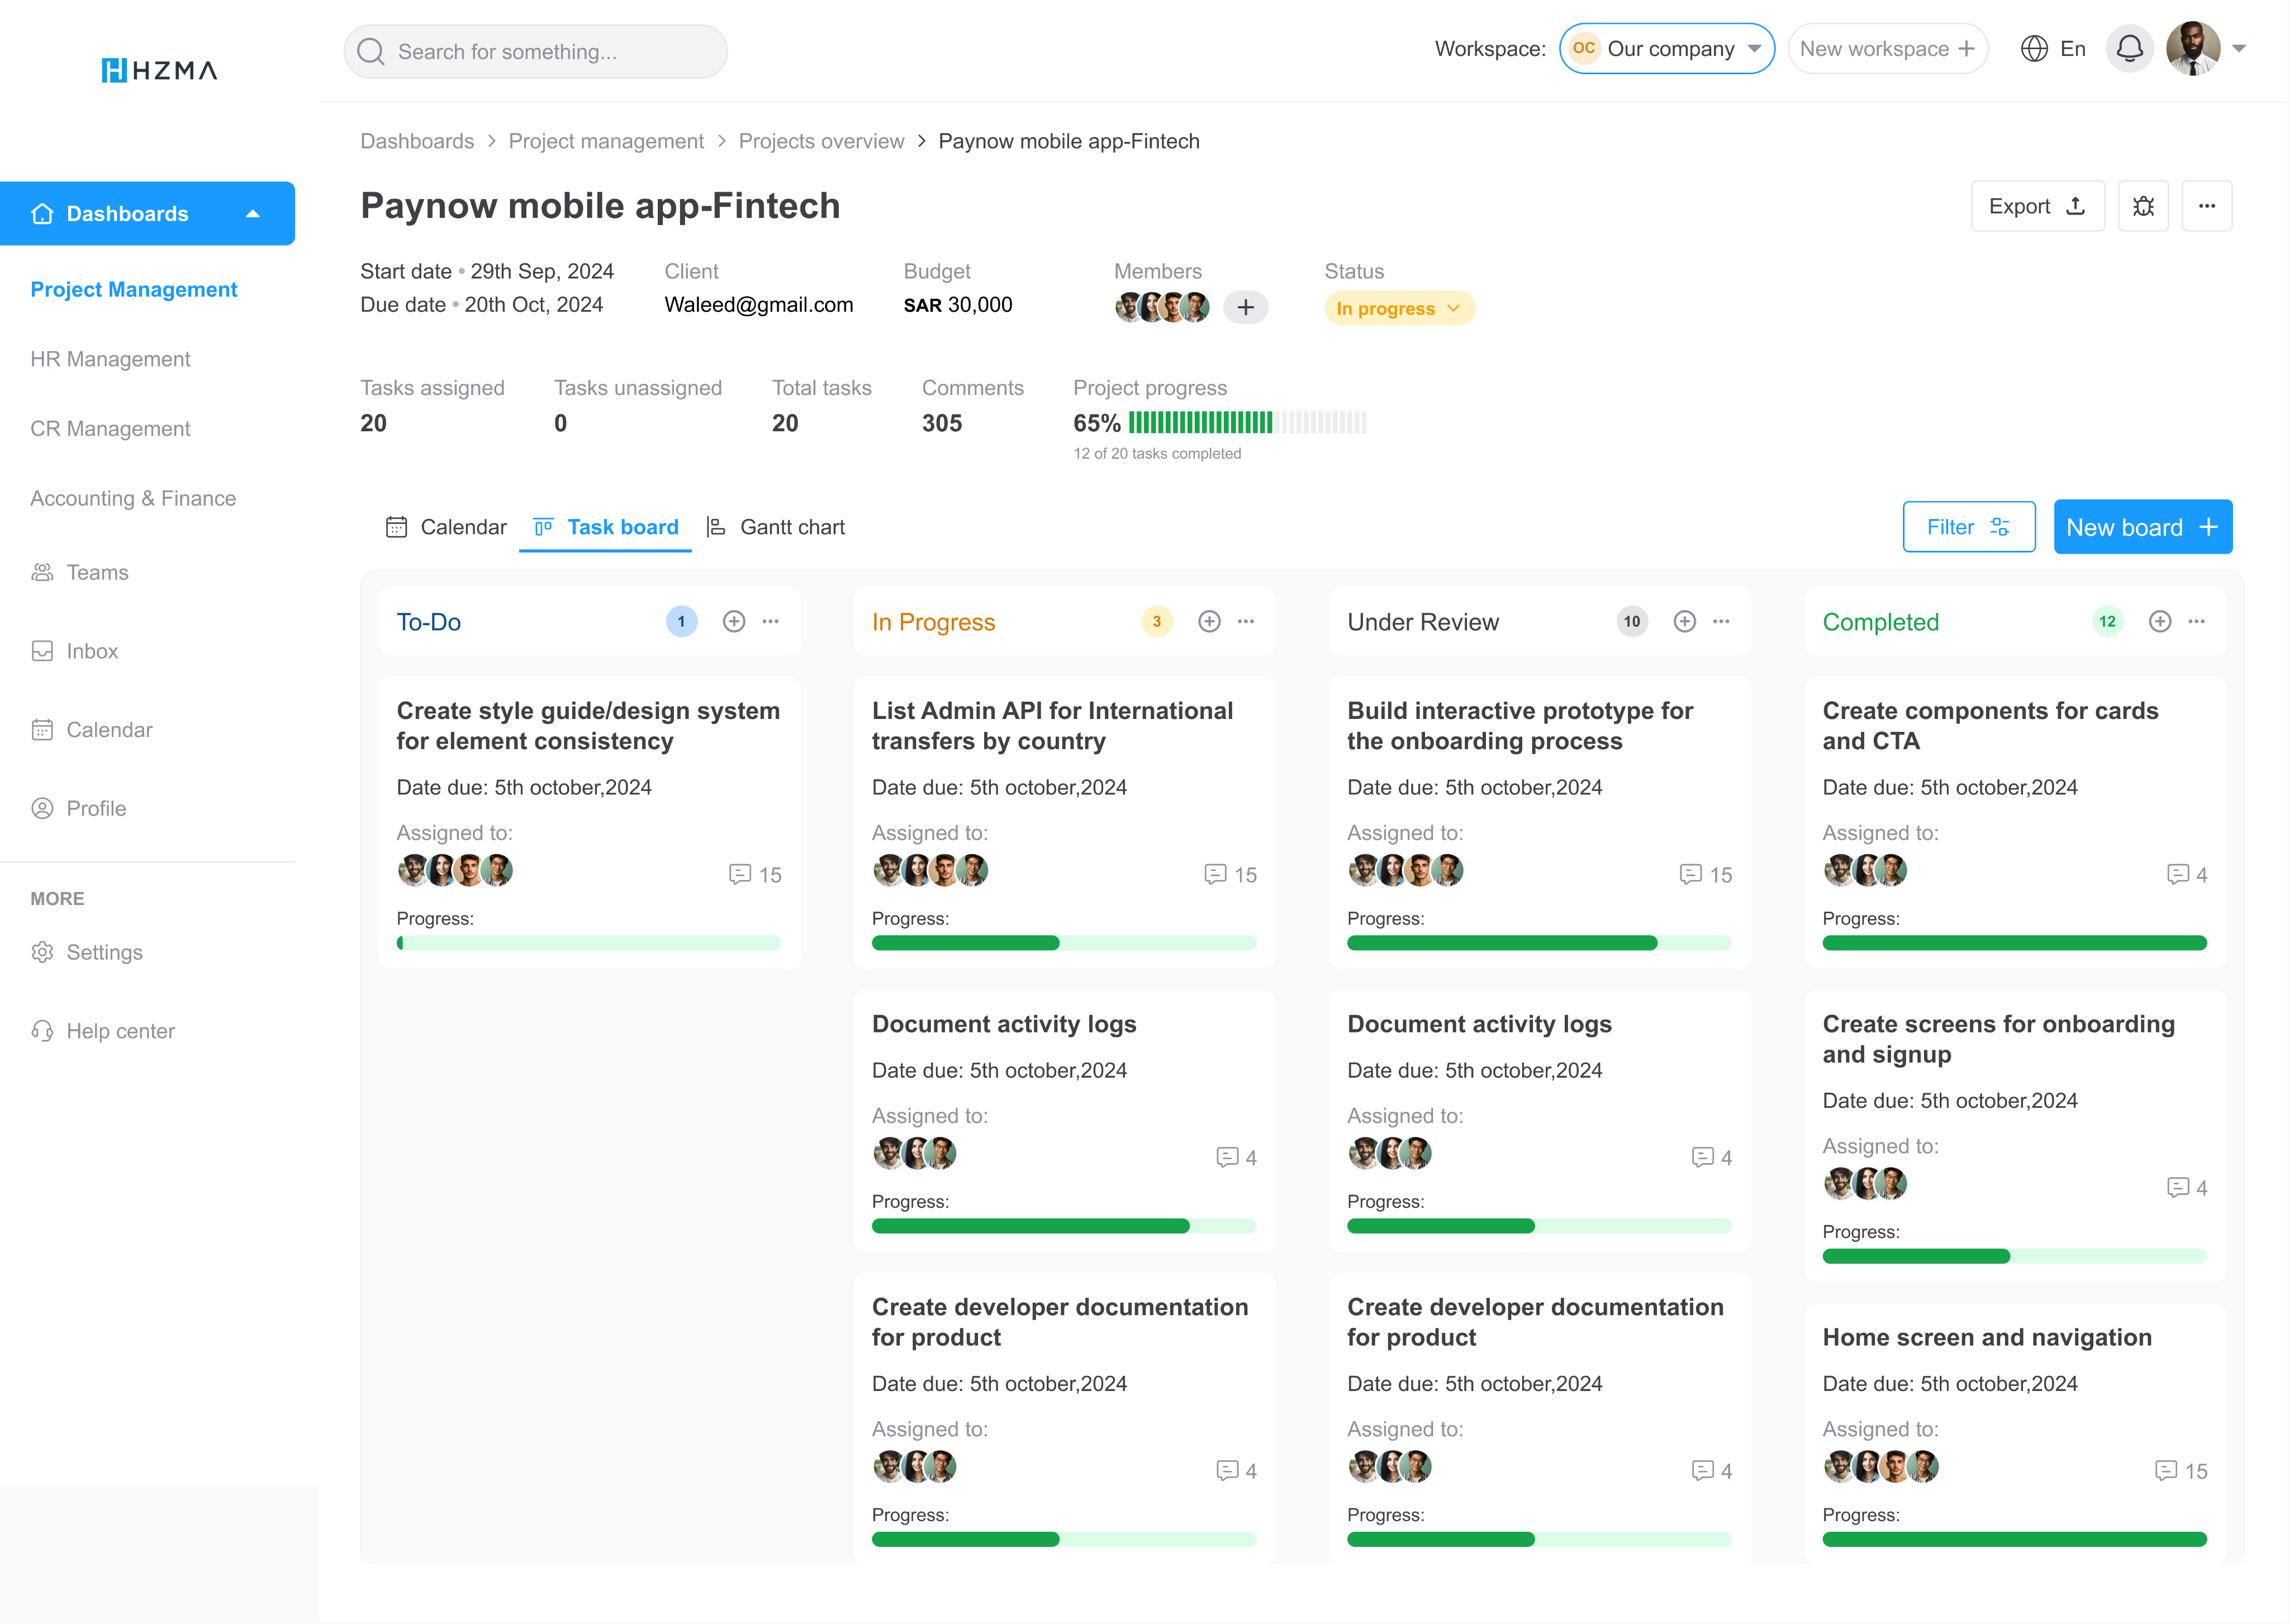The width and height of the screenshot is (2289, 1624).
Task: Add a card to To-Do column
Action: 734,622
